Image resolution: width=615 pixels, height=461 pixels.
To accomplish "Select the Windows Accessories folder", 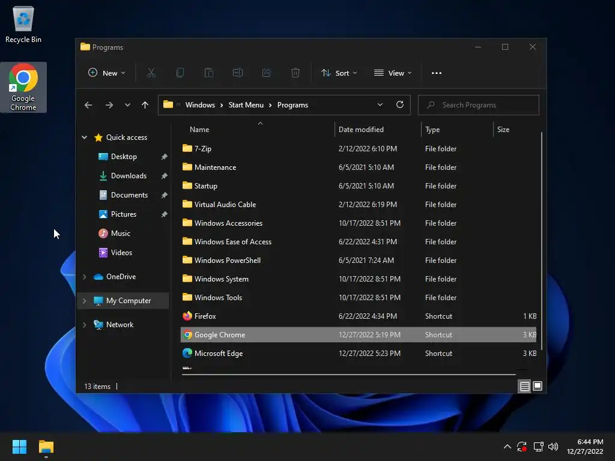I will [358, 223].
